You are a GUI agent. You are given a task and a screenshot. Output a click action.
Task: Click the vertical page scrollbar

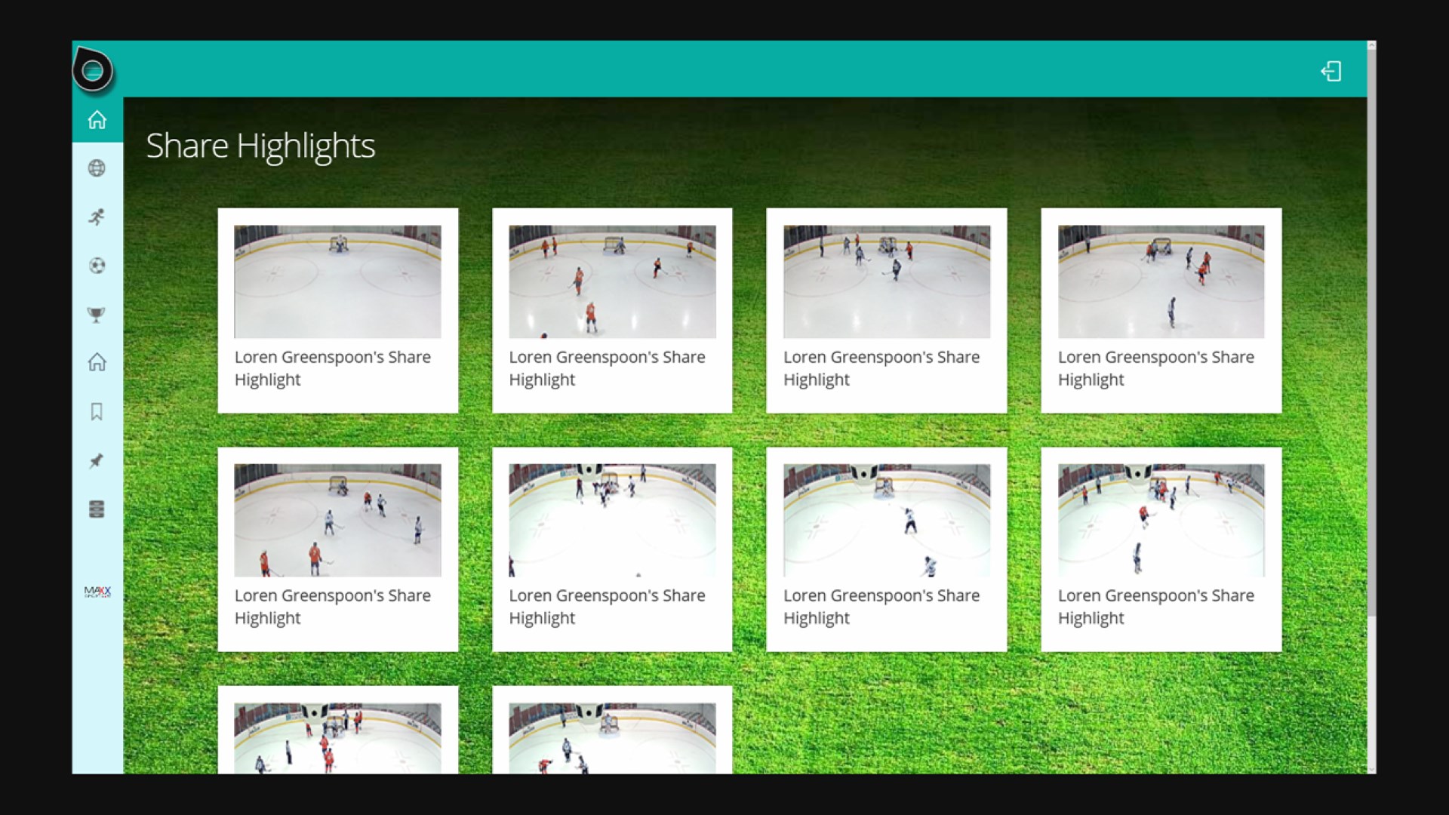click(1371, 332)
